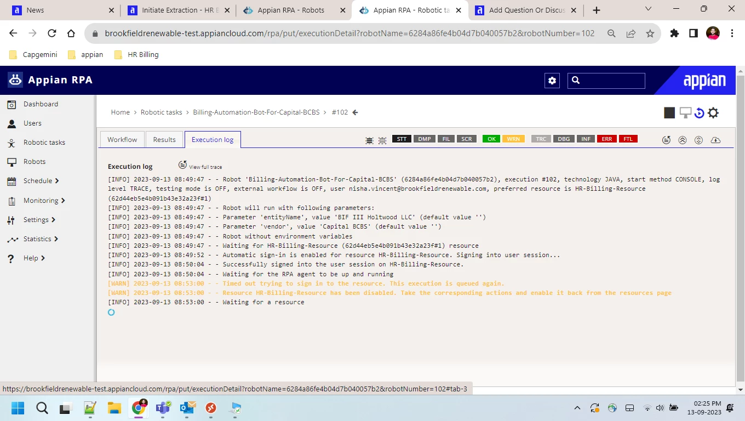Toggle the STT log filter

[402, 139]
